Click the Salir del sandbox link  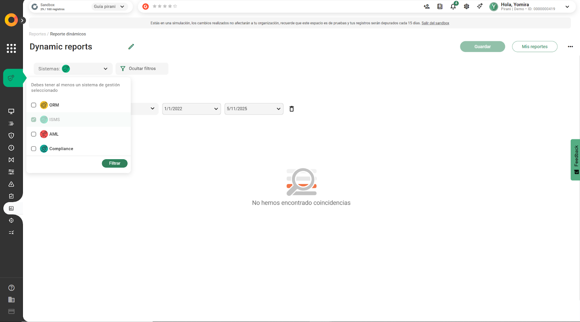435,23
